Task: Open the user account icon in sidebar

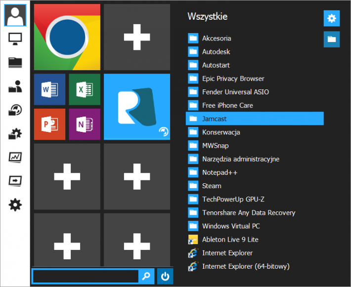Action: (x=15, y=15)
